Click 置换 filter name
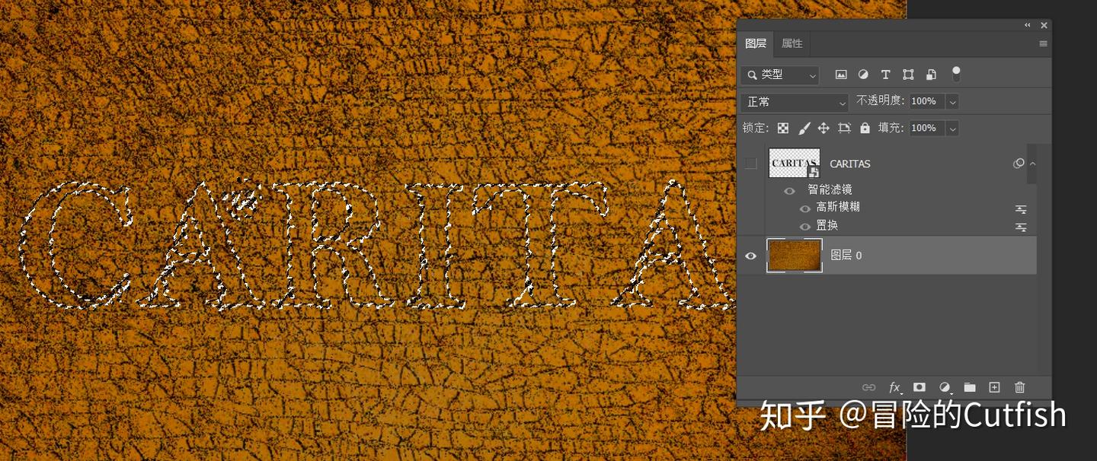The image size is (1097, 461). 827,226
